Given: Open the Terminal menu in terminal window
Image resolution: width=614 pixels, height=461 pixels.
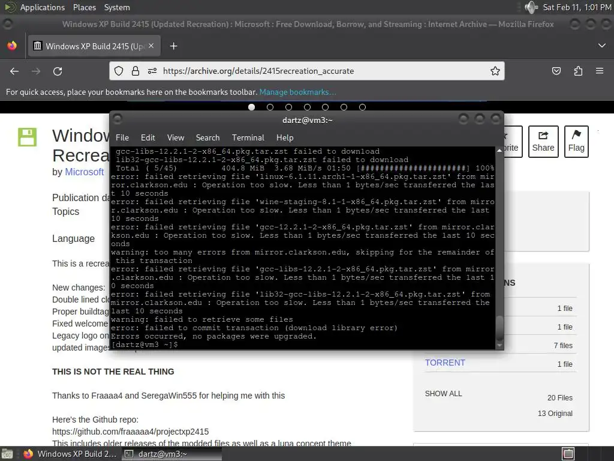Looking at the screenshot, I should pyautogui.click(x=248, y=137).
